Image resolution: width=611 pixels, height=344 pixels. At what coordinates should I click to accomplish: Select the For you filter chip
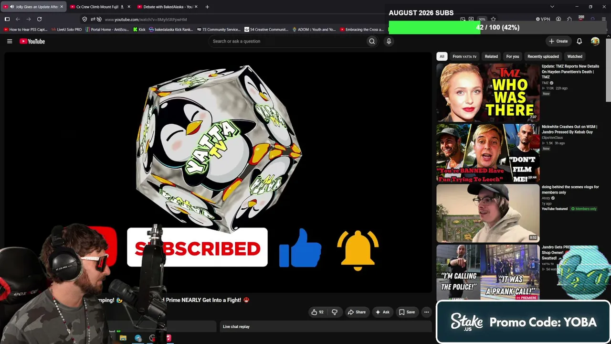(x=513, y=56)
